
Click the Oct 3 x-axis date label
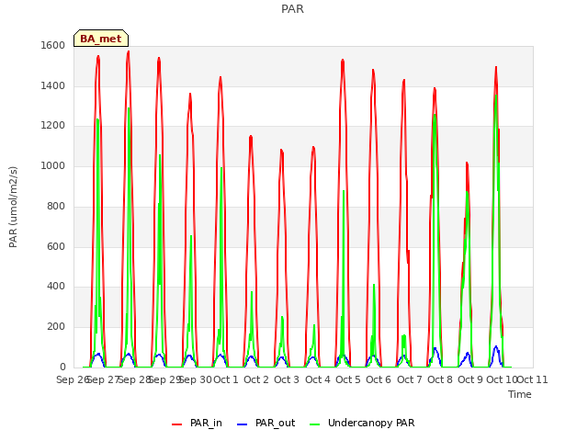pyautogui.click(x=287, y=379)
